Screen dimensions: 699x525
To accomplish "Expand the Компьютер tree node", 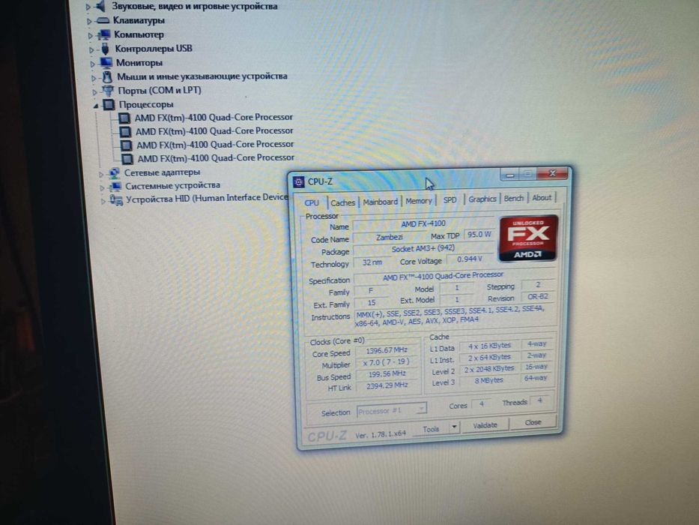I will [x=91, y=35].
